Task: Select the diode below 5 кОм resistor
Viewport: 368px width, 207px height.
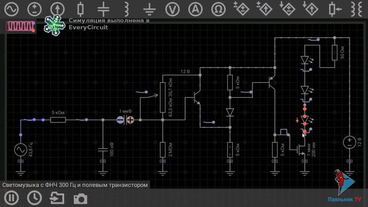Action: tap(230, 112)
